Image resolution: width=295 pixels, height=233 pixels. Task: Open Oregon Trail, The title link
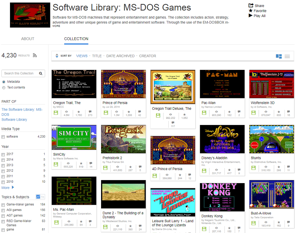coord(67,103)
